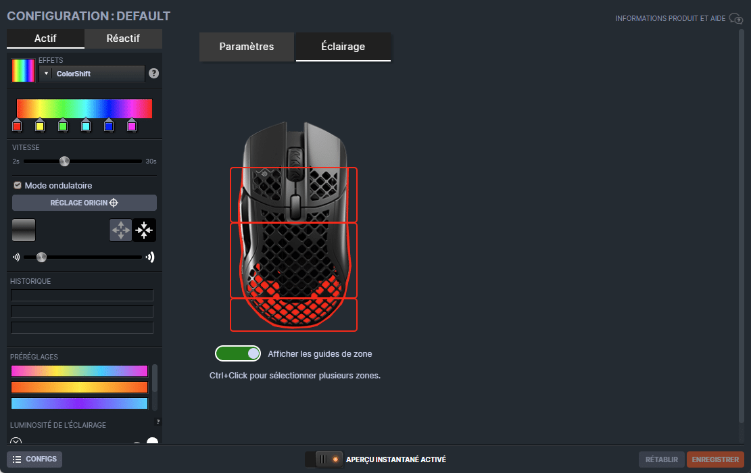The width and height of the screenshot is (751, 473).
Task: Select the outward wave direction arrows icon
Action: point(121,230)
